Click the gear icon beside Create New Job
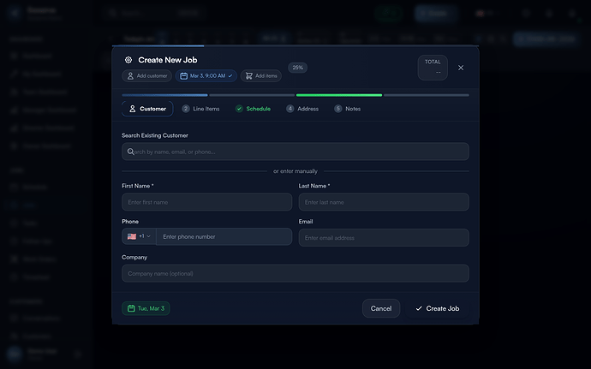This screenshot has width=591, height=369. (128, 60)
